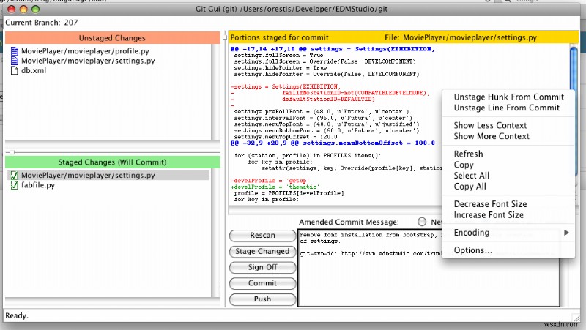Select MoviePlayer/movieplayer/settings.py in Staged Changes
This screenshot has height=330, width=586.
tap(88, 175)
